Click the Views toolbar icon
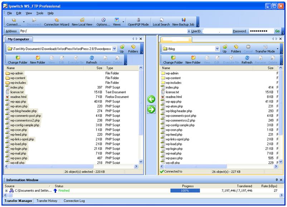Screen dimensions: 287x207 [x=117, y=22]
